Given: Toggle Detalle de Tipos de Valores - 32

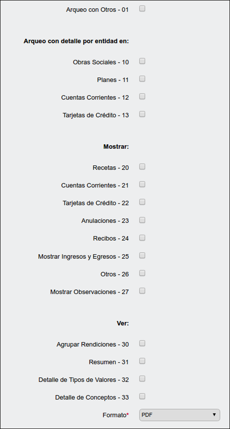Looking at the screenshot, I should pos(142,379).
